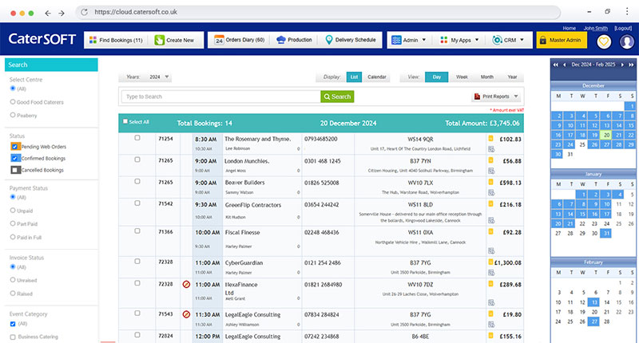This screenshot has height=343, width=639.
Task: Click yellow note icon on CyberGuardian row
Action: tap(490, 262)
